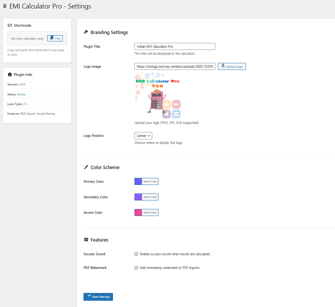Click the Features section icon
Image resolution: width=335 pixels, height=307 pixels.
[x=86, y=240]
